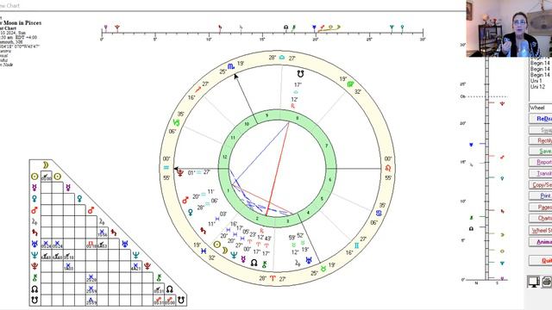
Task: Click the Moon crescent glyph in the wheel
Action: [224, 251]
